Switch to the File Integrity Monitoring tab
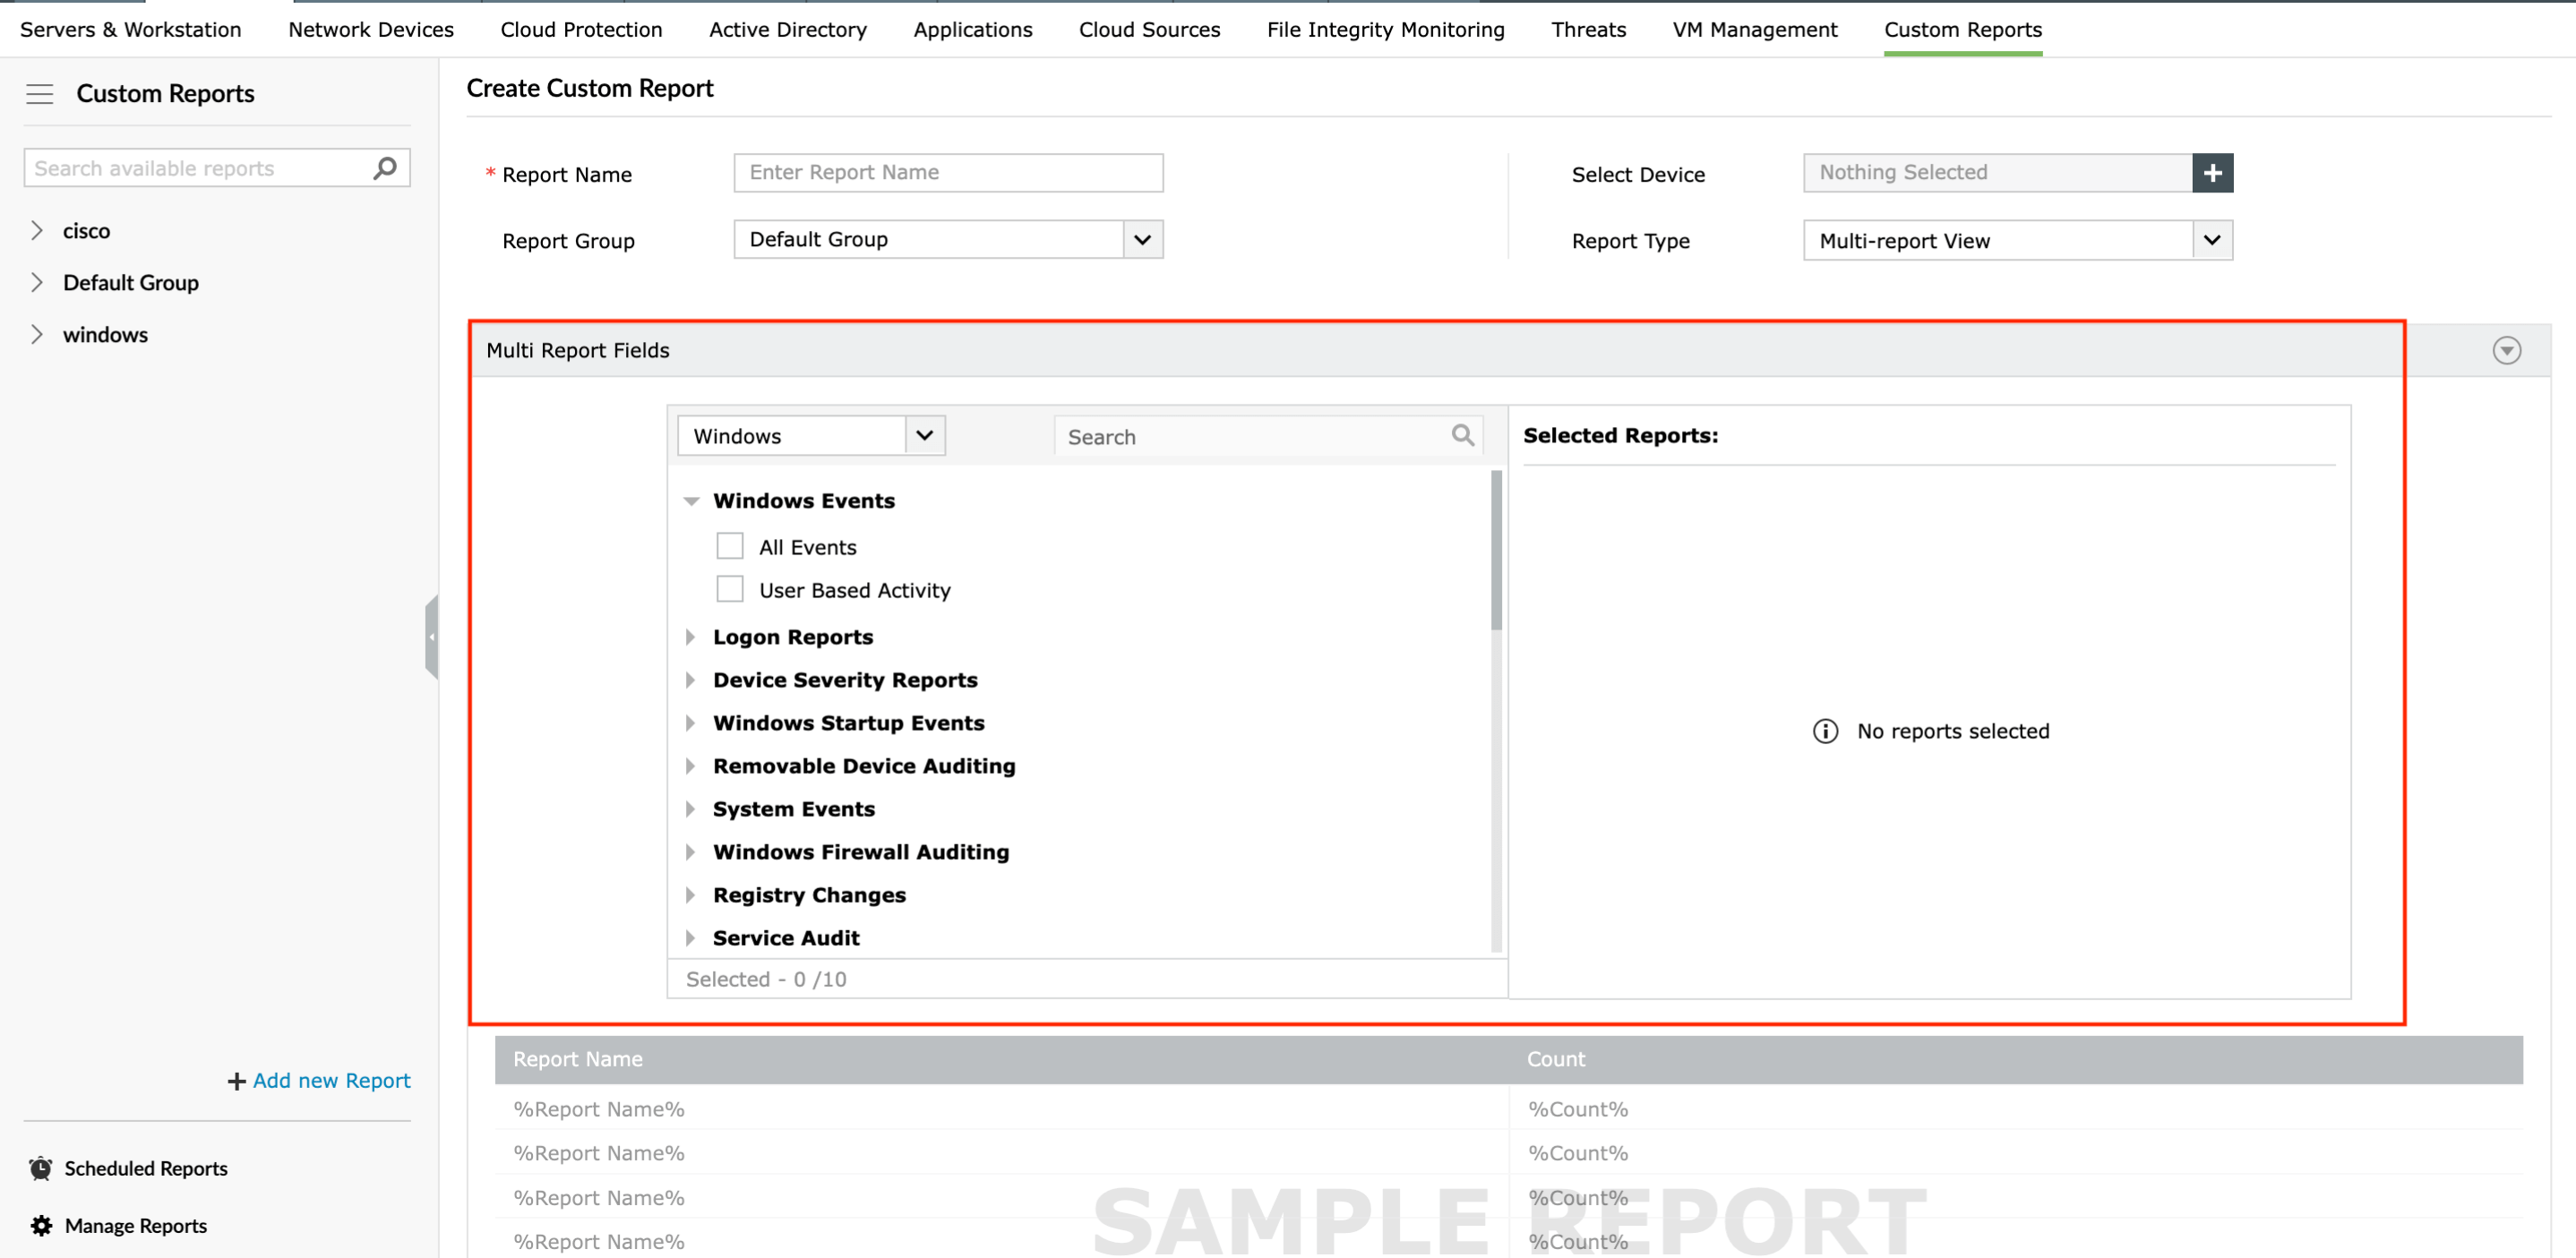This screenshot has width=2576, height=1258. pyautogui.click(x=1385, y=29)
